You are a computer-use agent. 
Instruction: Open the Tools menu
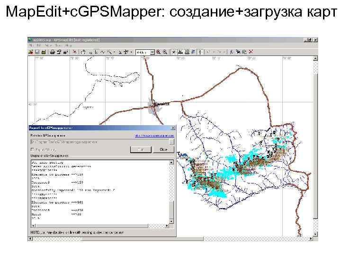[x=59, y=46]
